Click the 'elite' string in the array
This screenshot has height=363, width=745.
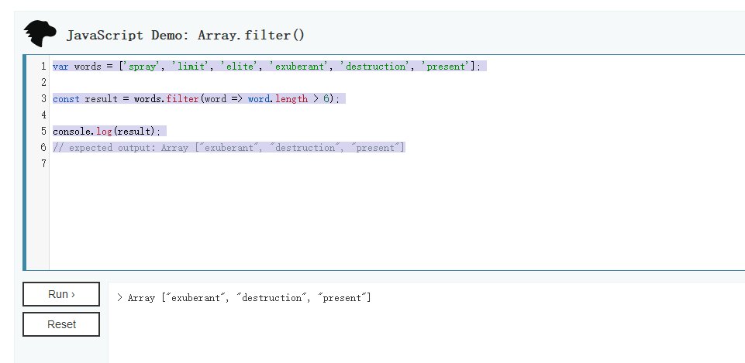pos(239,67)
